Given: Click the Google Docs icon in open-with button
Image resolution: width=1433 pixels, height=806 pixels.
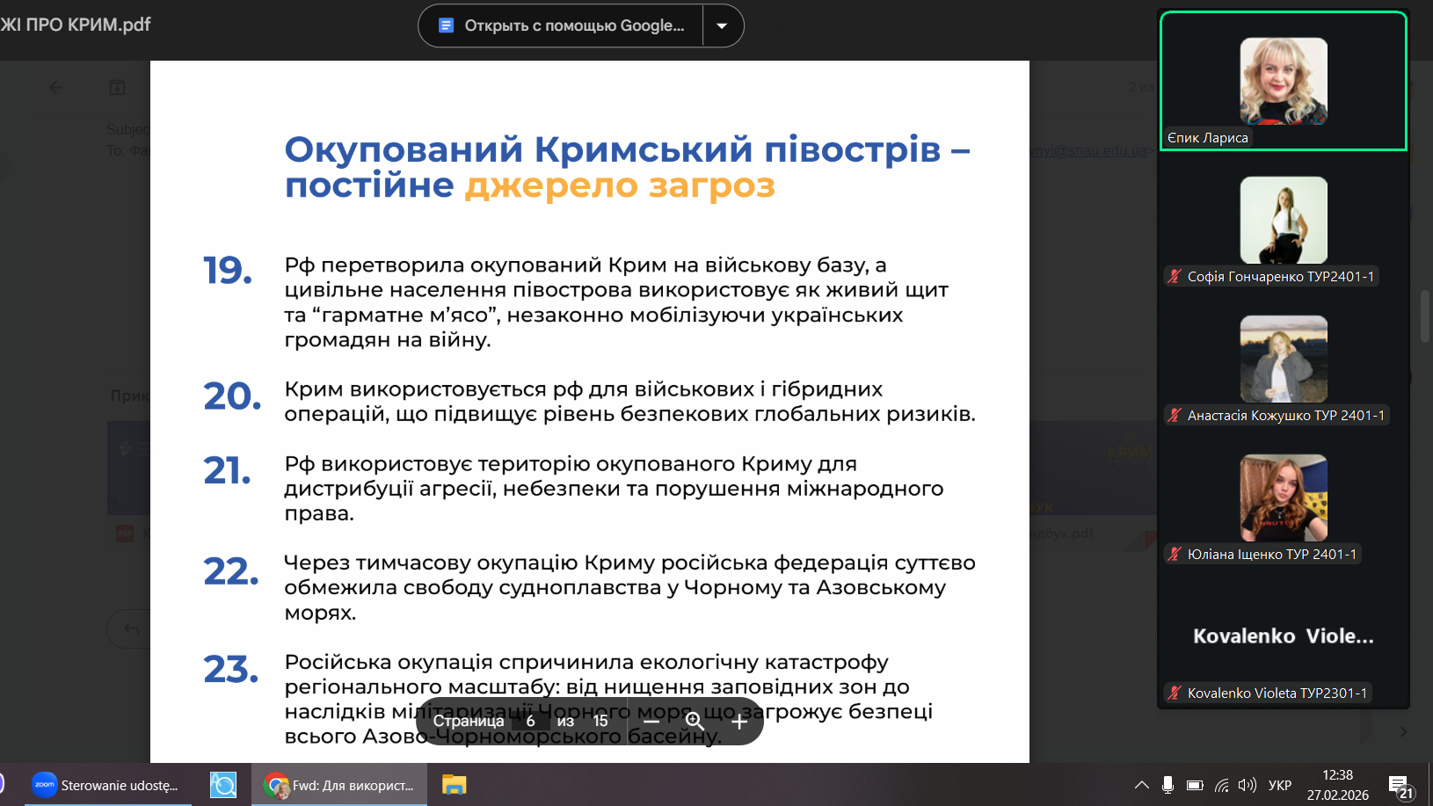Looking at the screenshot, I should pos(446,25).
